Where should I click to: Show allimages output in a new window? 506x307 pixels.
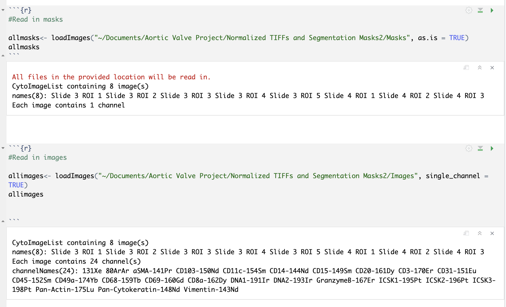point(466,233)
